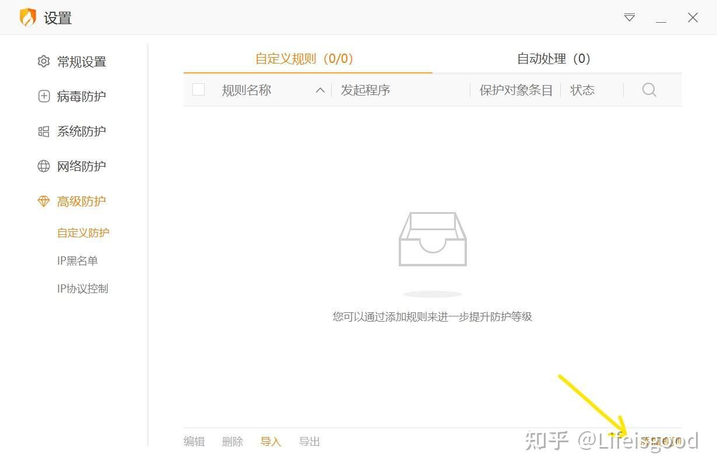The image size is (717, 472).
Task: Toggle sort arrow next to 规则名称
Action: (320, 90)
